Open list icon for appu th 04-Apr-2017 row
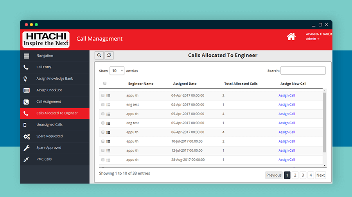The width and height of the screenshot is (352, 197). [x=108, y=96]
